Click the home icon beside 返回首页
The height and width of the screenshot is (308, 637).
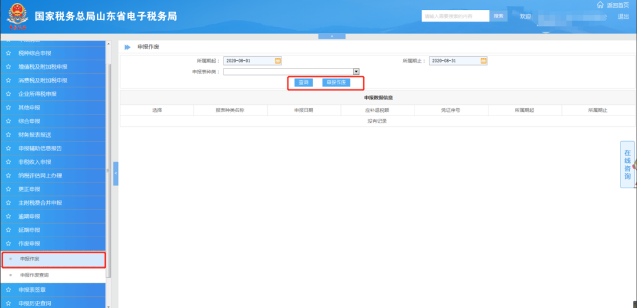coord(600,5)
